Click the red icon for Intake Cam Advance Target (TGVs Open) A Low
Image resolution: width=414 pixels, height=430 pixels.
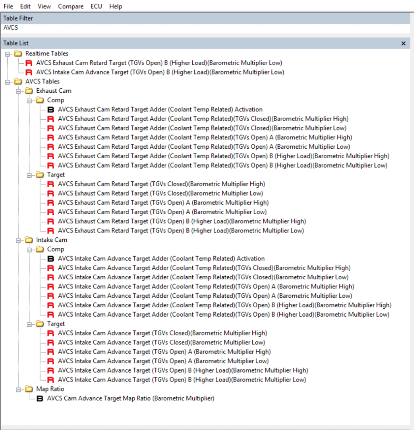click(51, 361)
